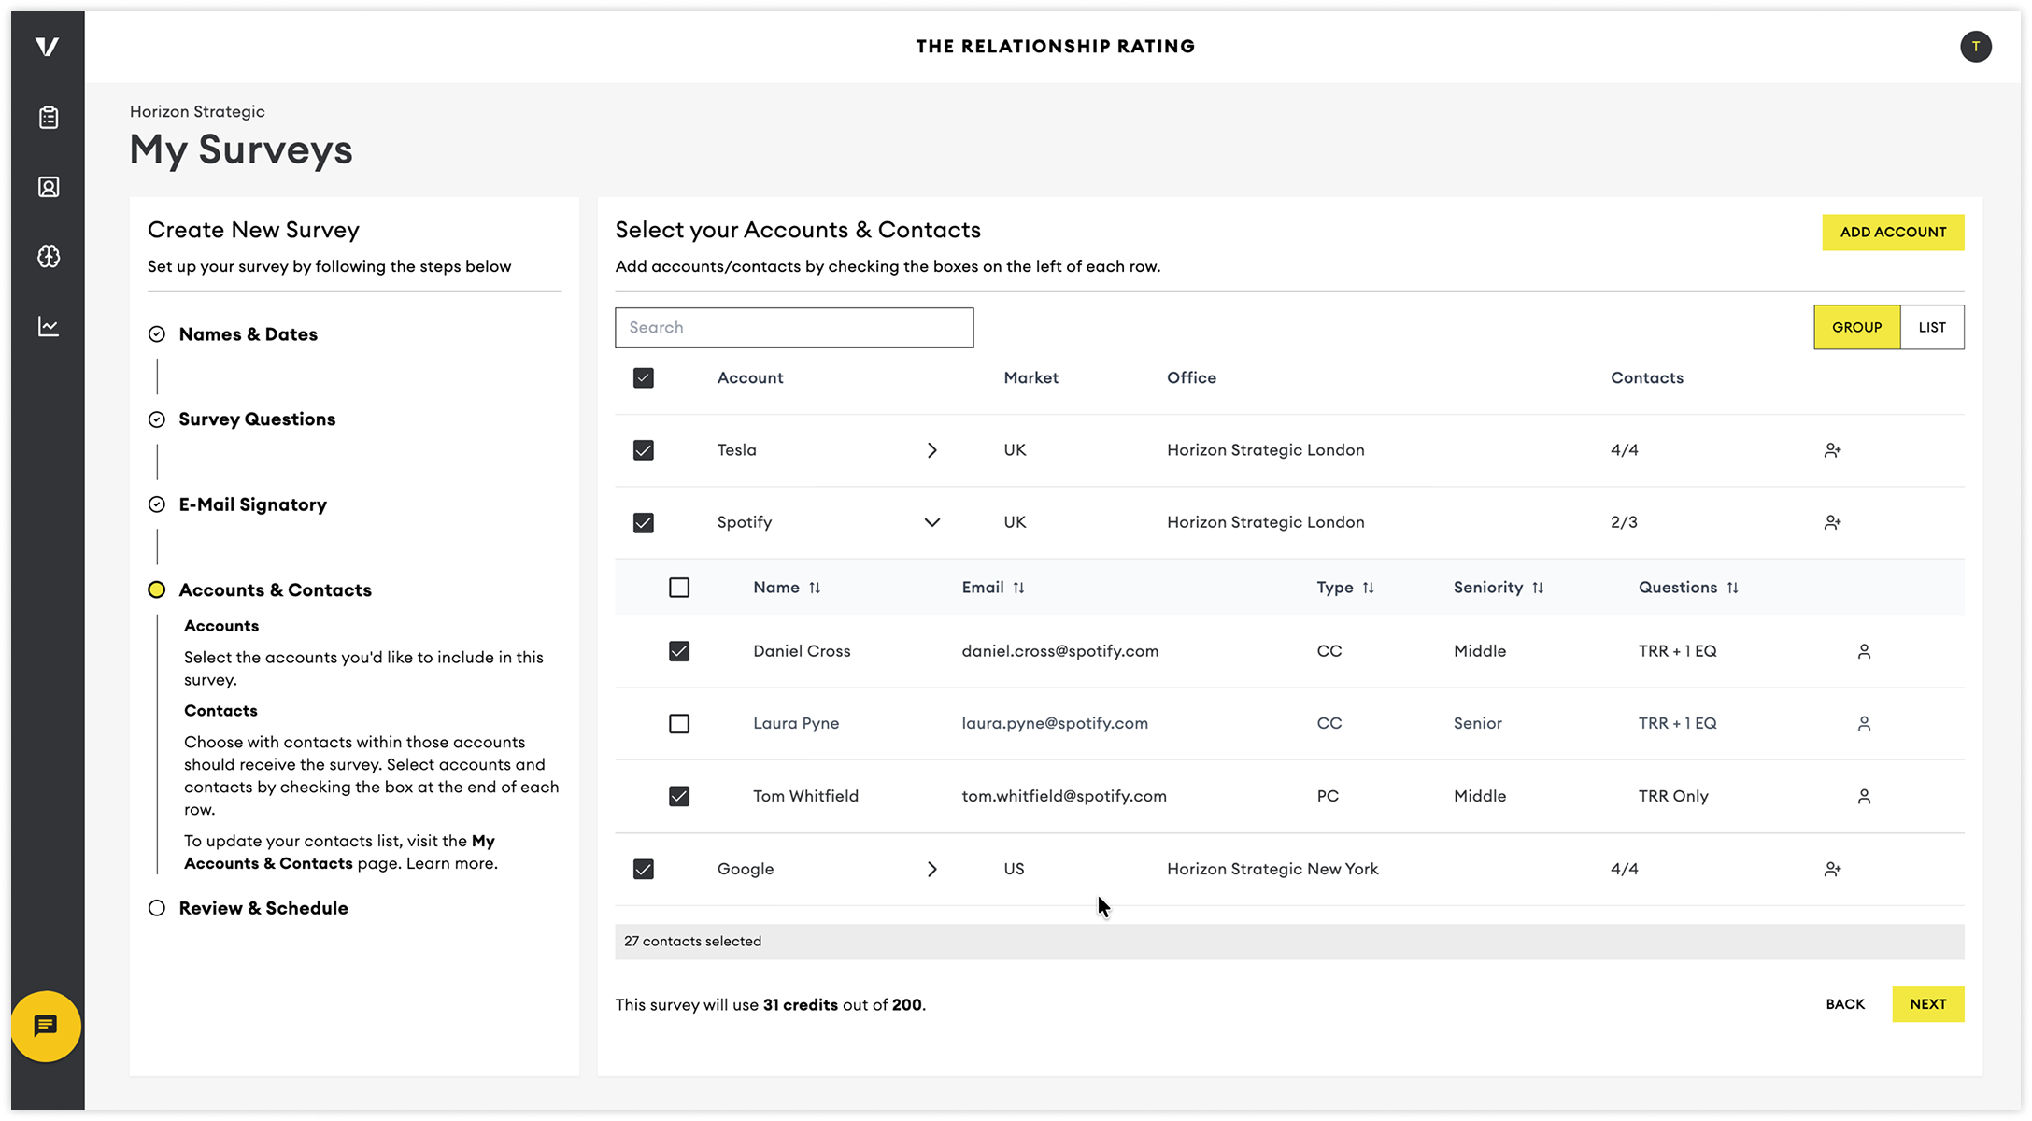Sort contacts by Questions column arrows
The image size is (2032, 1121).
(x=1732, y=588)
